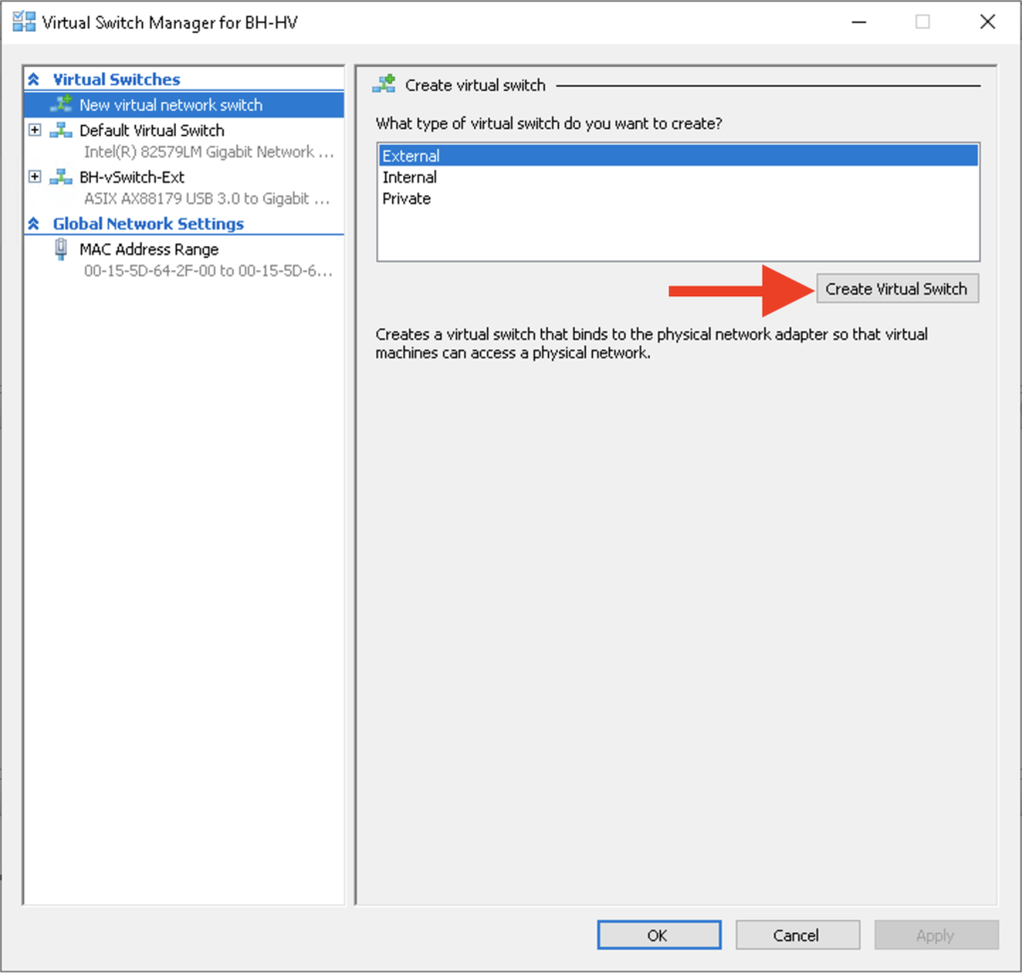The image size is (1022, 974).
Task: Collapse the Global Network Settings chevron
Action: click(x=34, y=224)
